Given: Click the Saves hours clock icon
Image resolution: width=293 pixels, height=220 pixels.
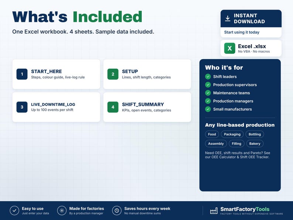Looking at the screenshot, I should pyautogui.click(x=117, y=211).
